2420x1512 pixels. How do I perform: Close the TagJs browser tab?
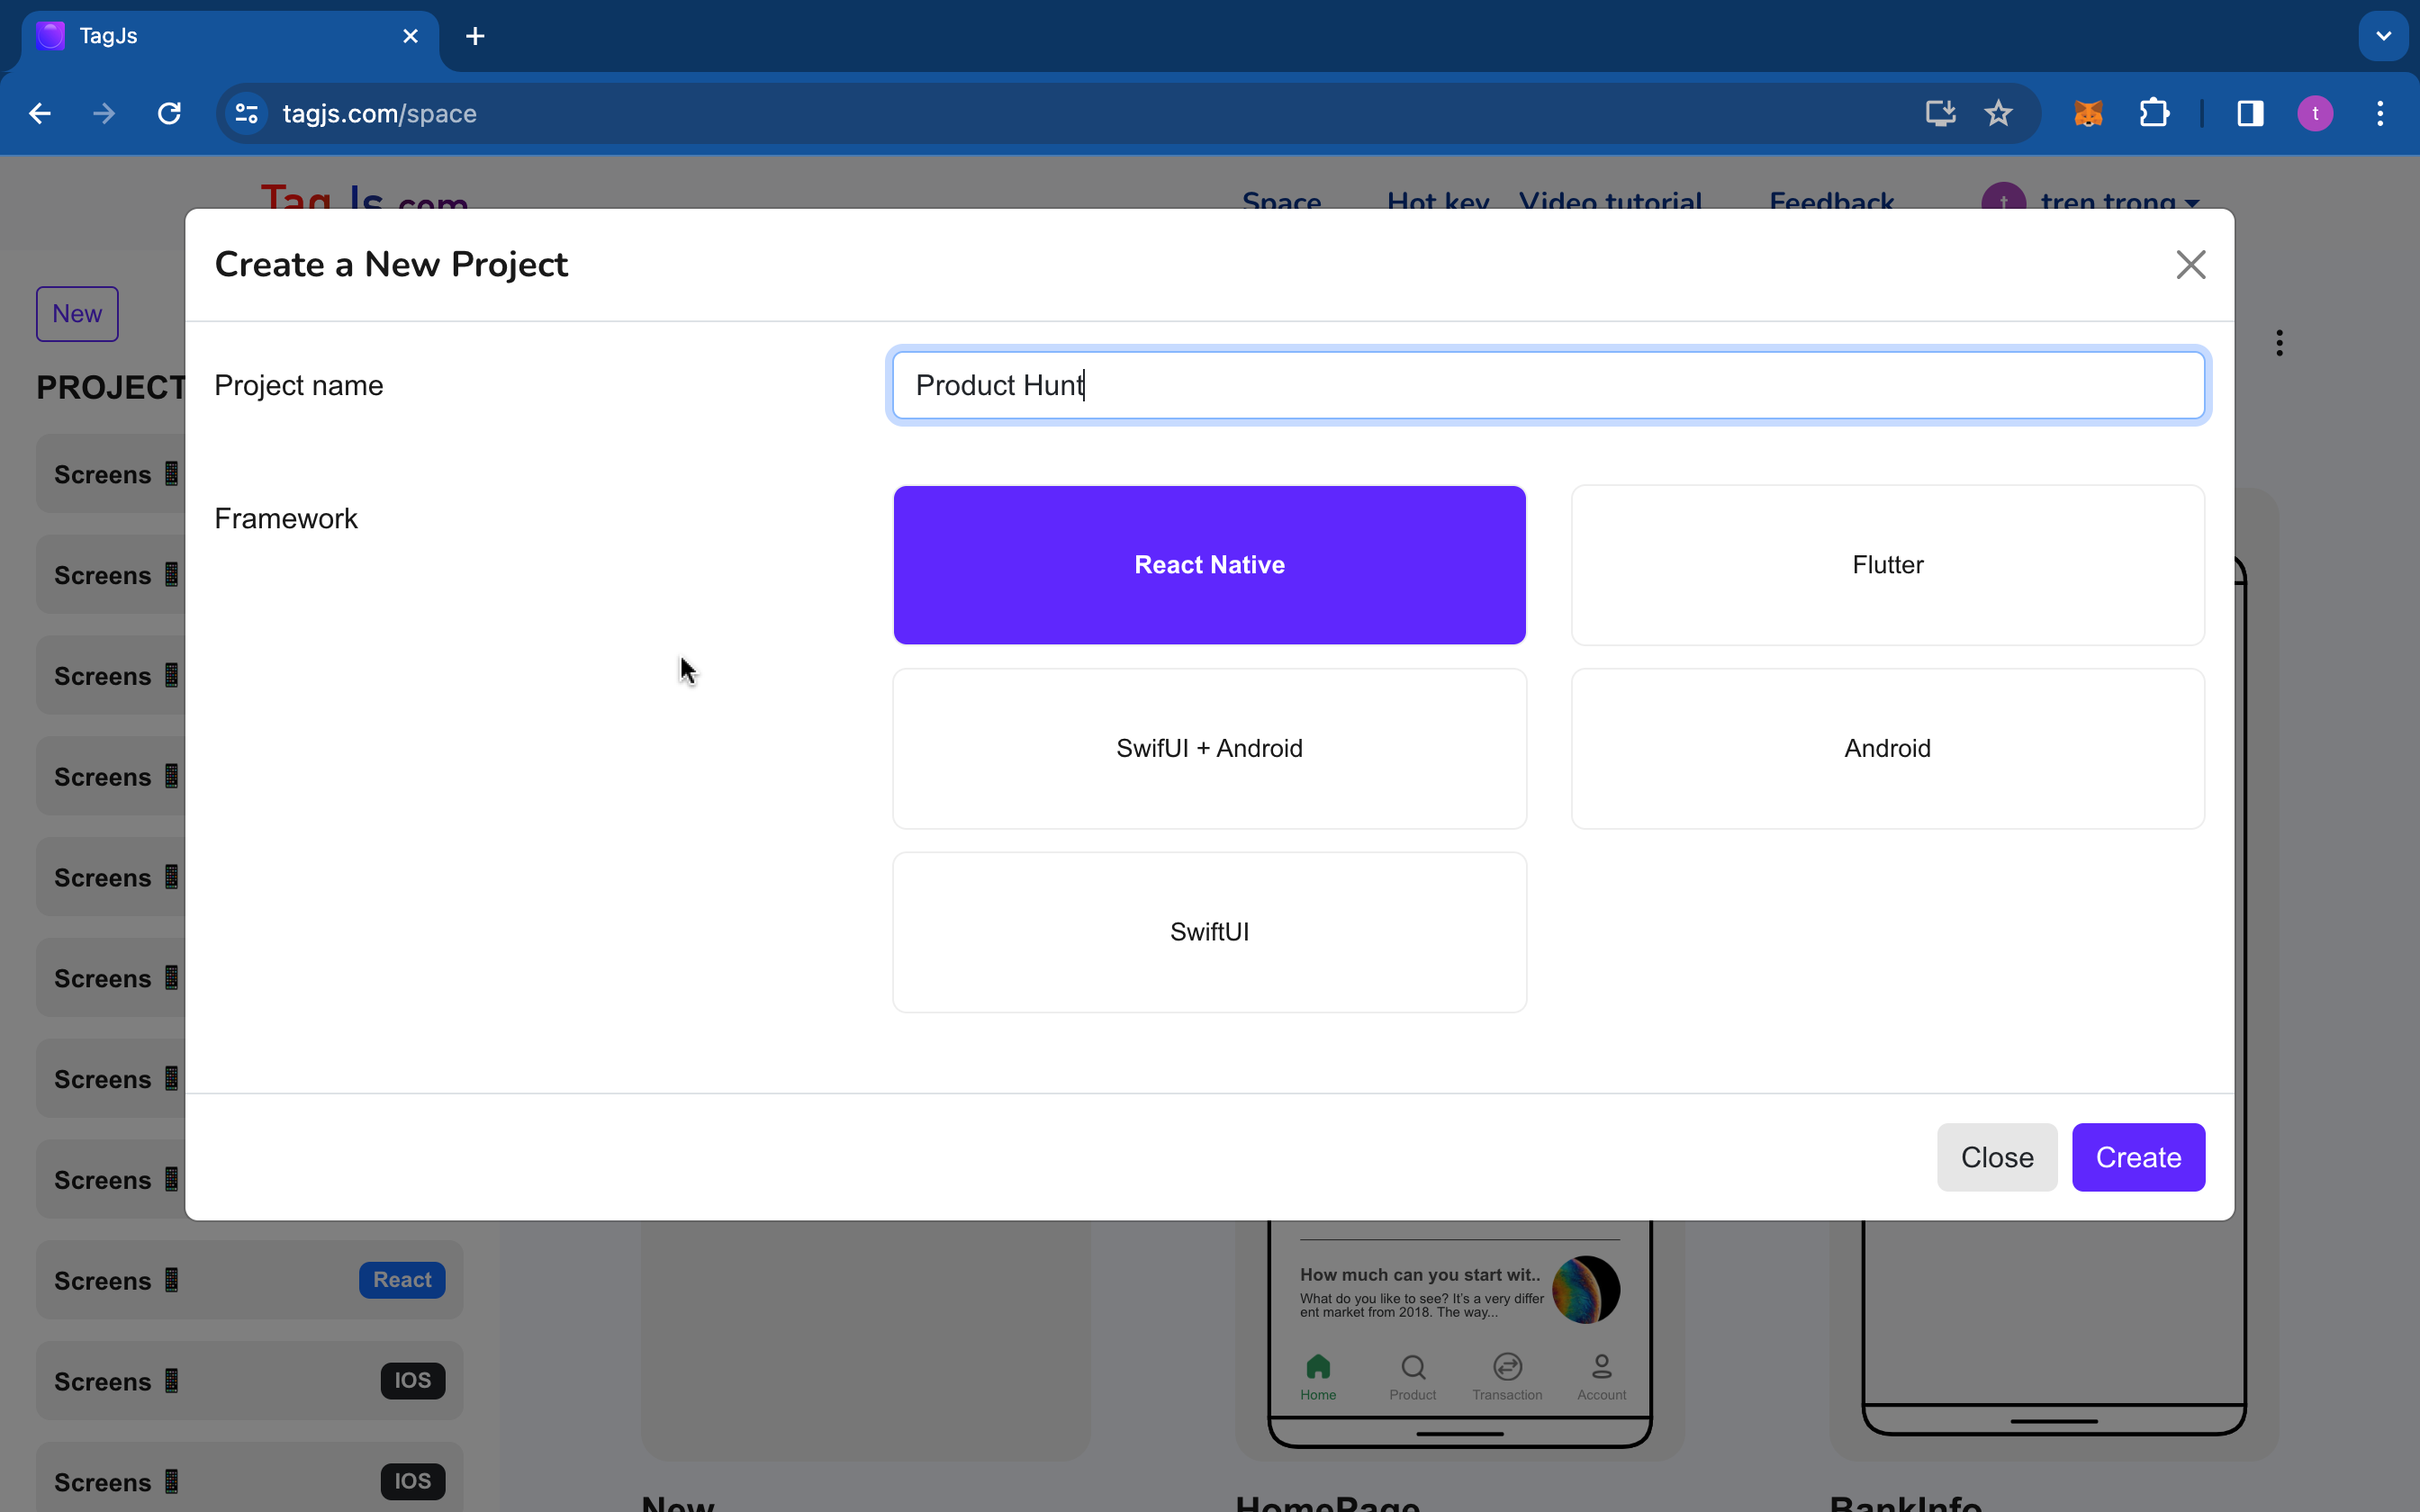(x=410, y=36)
